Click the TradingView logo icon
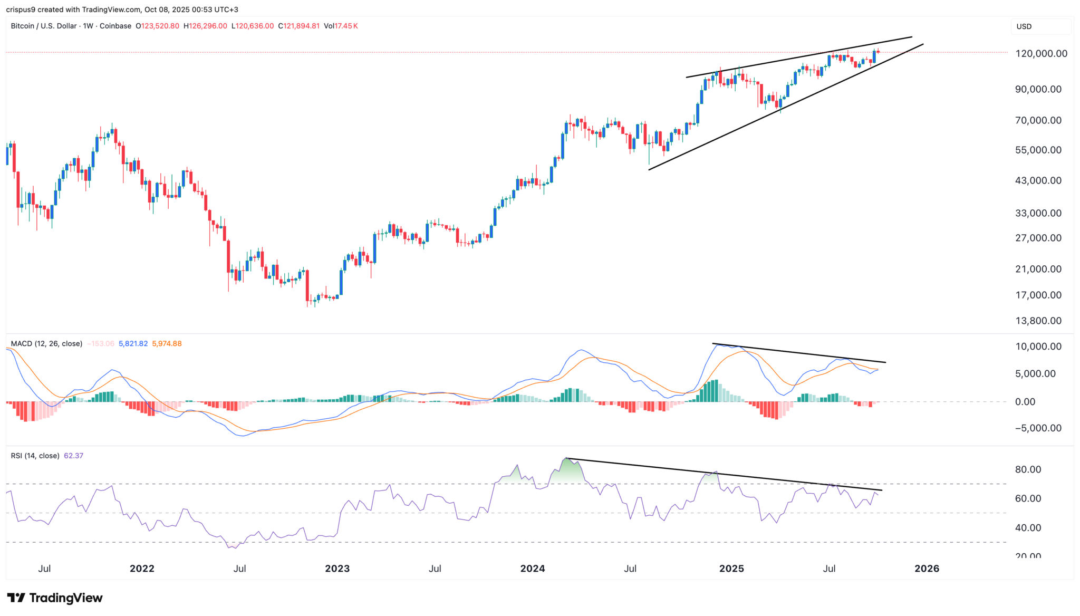Viewport: 1080px width, 616px height. (x=16, y=598)
